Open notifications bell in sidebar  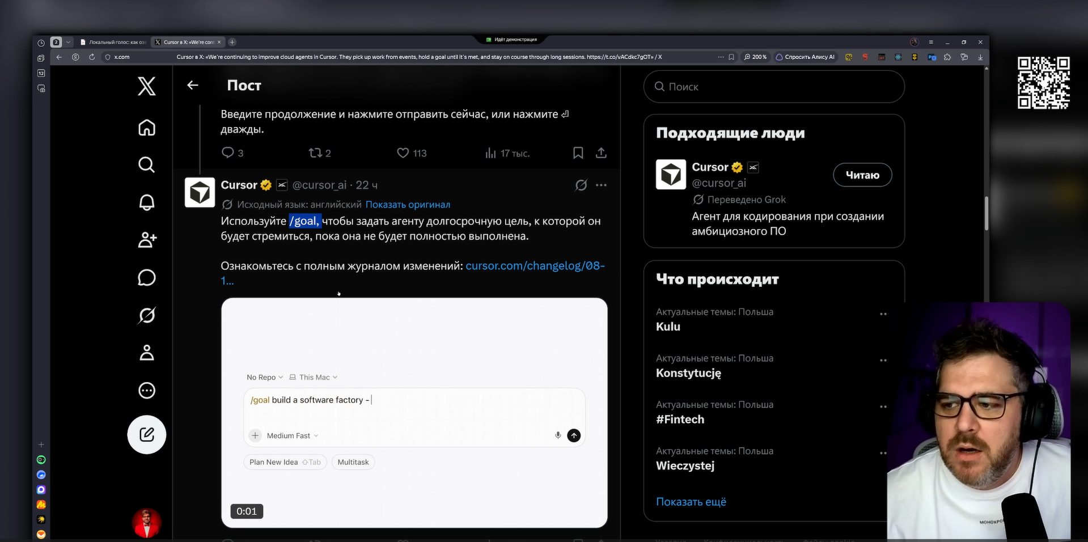pyautogui.click(x=147, y=202)
